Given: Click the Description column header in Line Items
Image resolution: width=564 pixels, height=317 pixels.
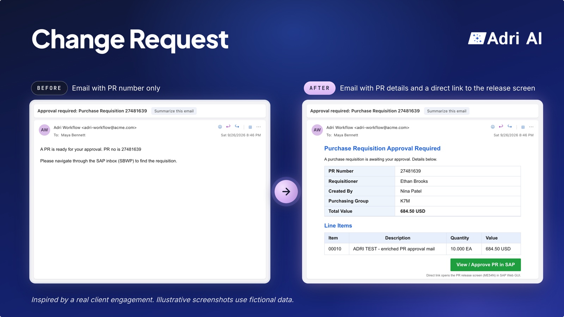Looking at the screenshot, I should point(398,238).
